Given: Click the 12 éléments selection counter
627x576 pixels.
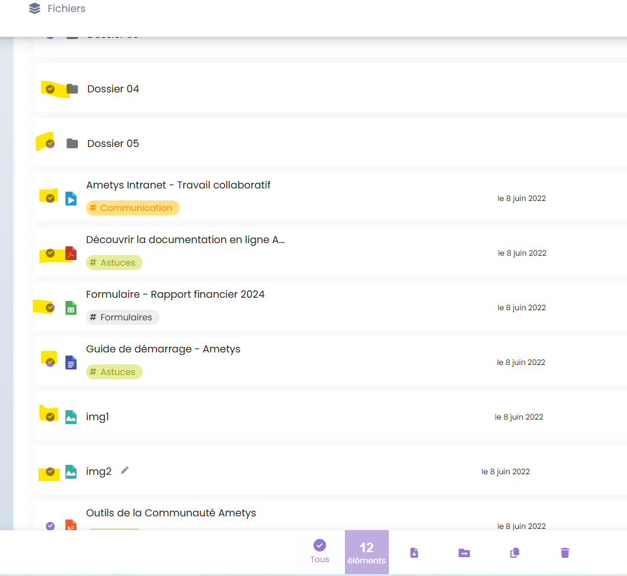Looking at the screenshot, I should click(366, 552).
